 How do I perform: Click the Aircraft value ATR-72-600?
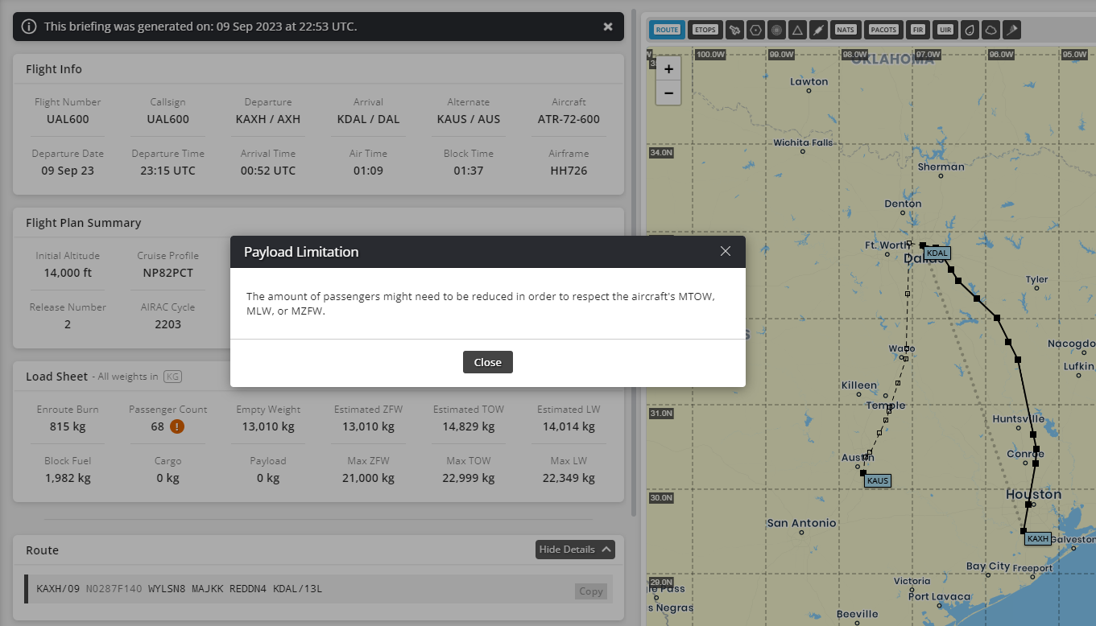coord(569,119)
